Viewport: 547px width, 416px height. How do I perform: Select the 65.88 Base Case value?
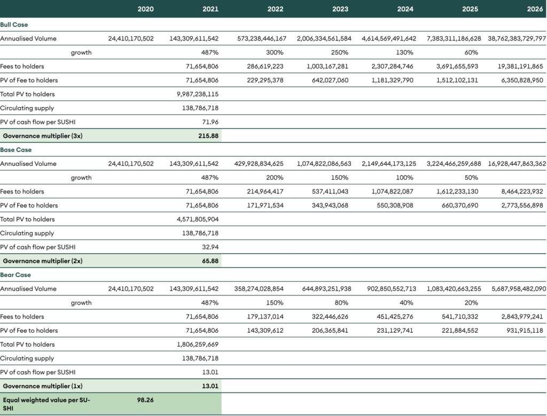tap(210, 261)
